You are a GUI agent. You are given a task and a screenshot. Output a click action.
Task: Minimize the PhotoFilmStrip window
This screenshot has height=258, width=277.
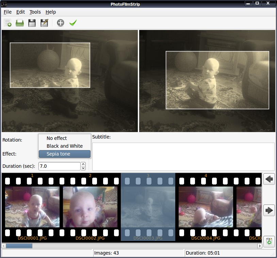click(248, 3)
